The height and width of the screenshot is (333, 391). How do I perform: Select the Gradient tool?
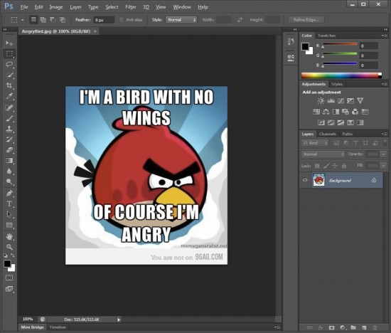[9, 161]
